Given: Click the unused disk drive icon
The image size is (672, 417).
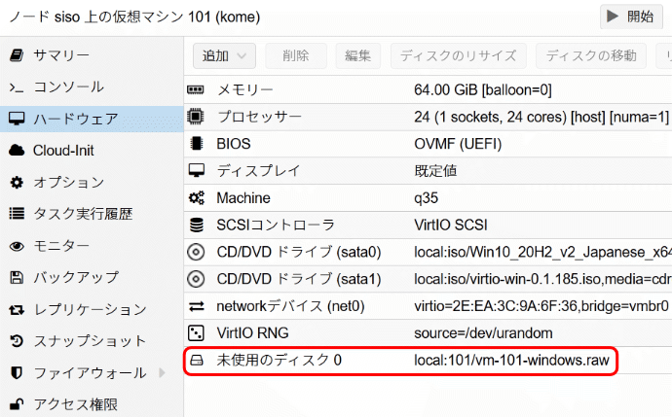Looking at the screenshot, I should [196, 362].
